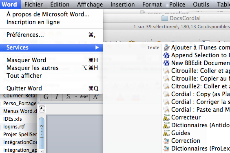
Task: Select Guides service
Action: (x=181, y=133)
